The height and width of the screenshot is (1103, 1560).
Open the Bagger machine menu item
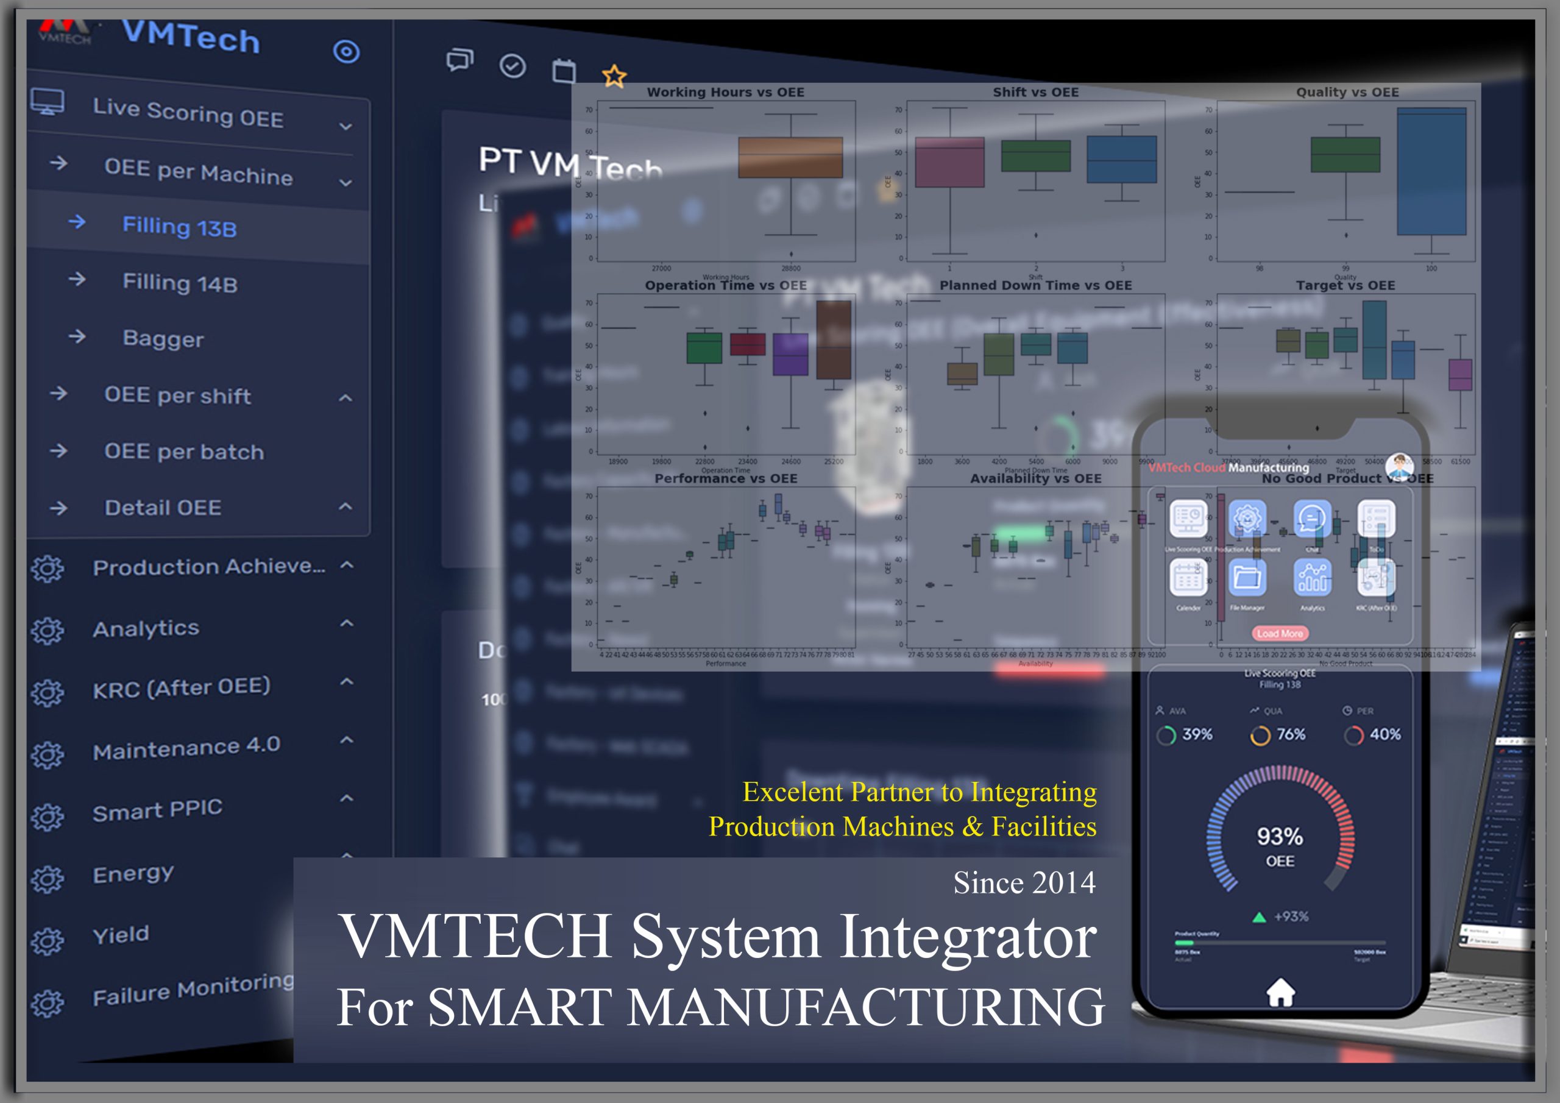(x=163, y=338)
